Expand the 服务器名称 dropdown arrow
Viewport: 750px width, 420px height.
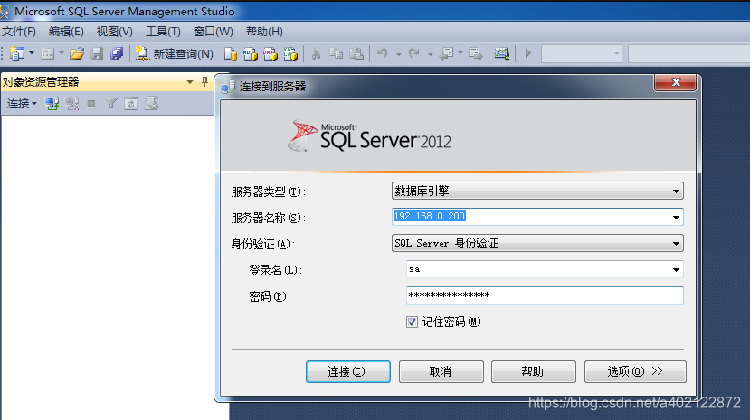tap(676, 217)
